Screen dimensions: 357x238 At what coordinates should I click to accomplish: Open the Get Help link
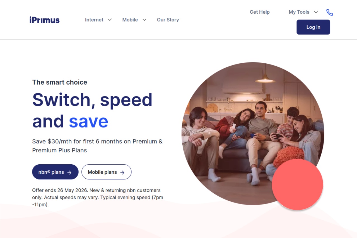(x=260, y=12)
